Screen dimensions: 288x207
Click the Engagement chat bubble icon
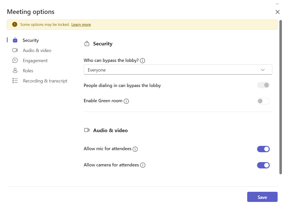15,60
